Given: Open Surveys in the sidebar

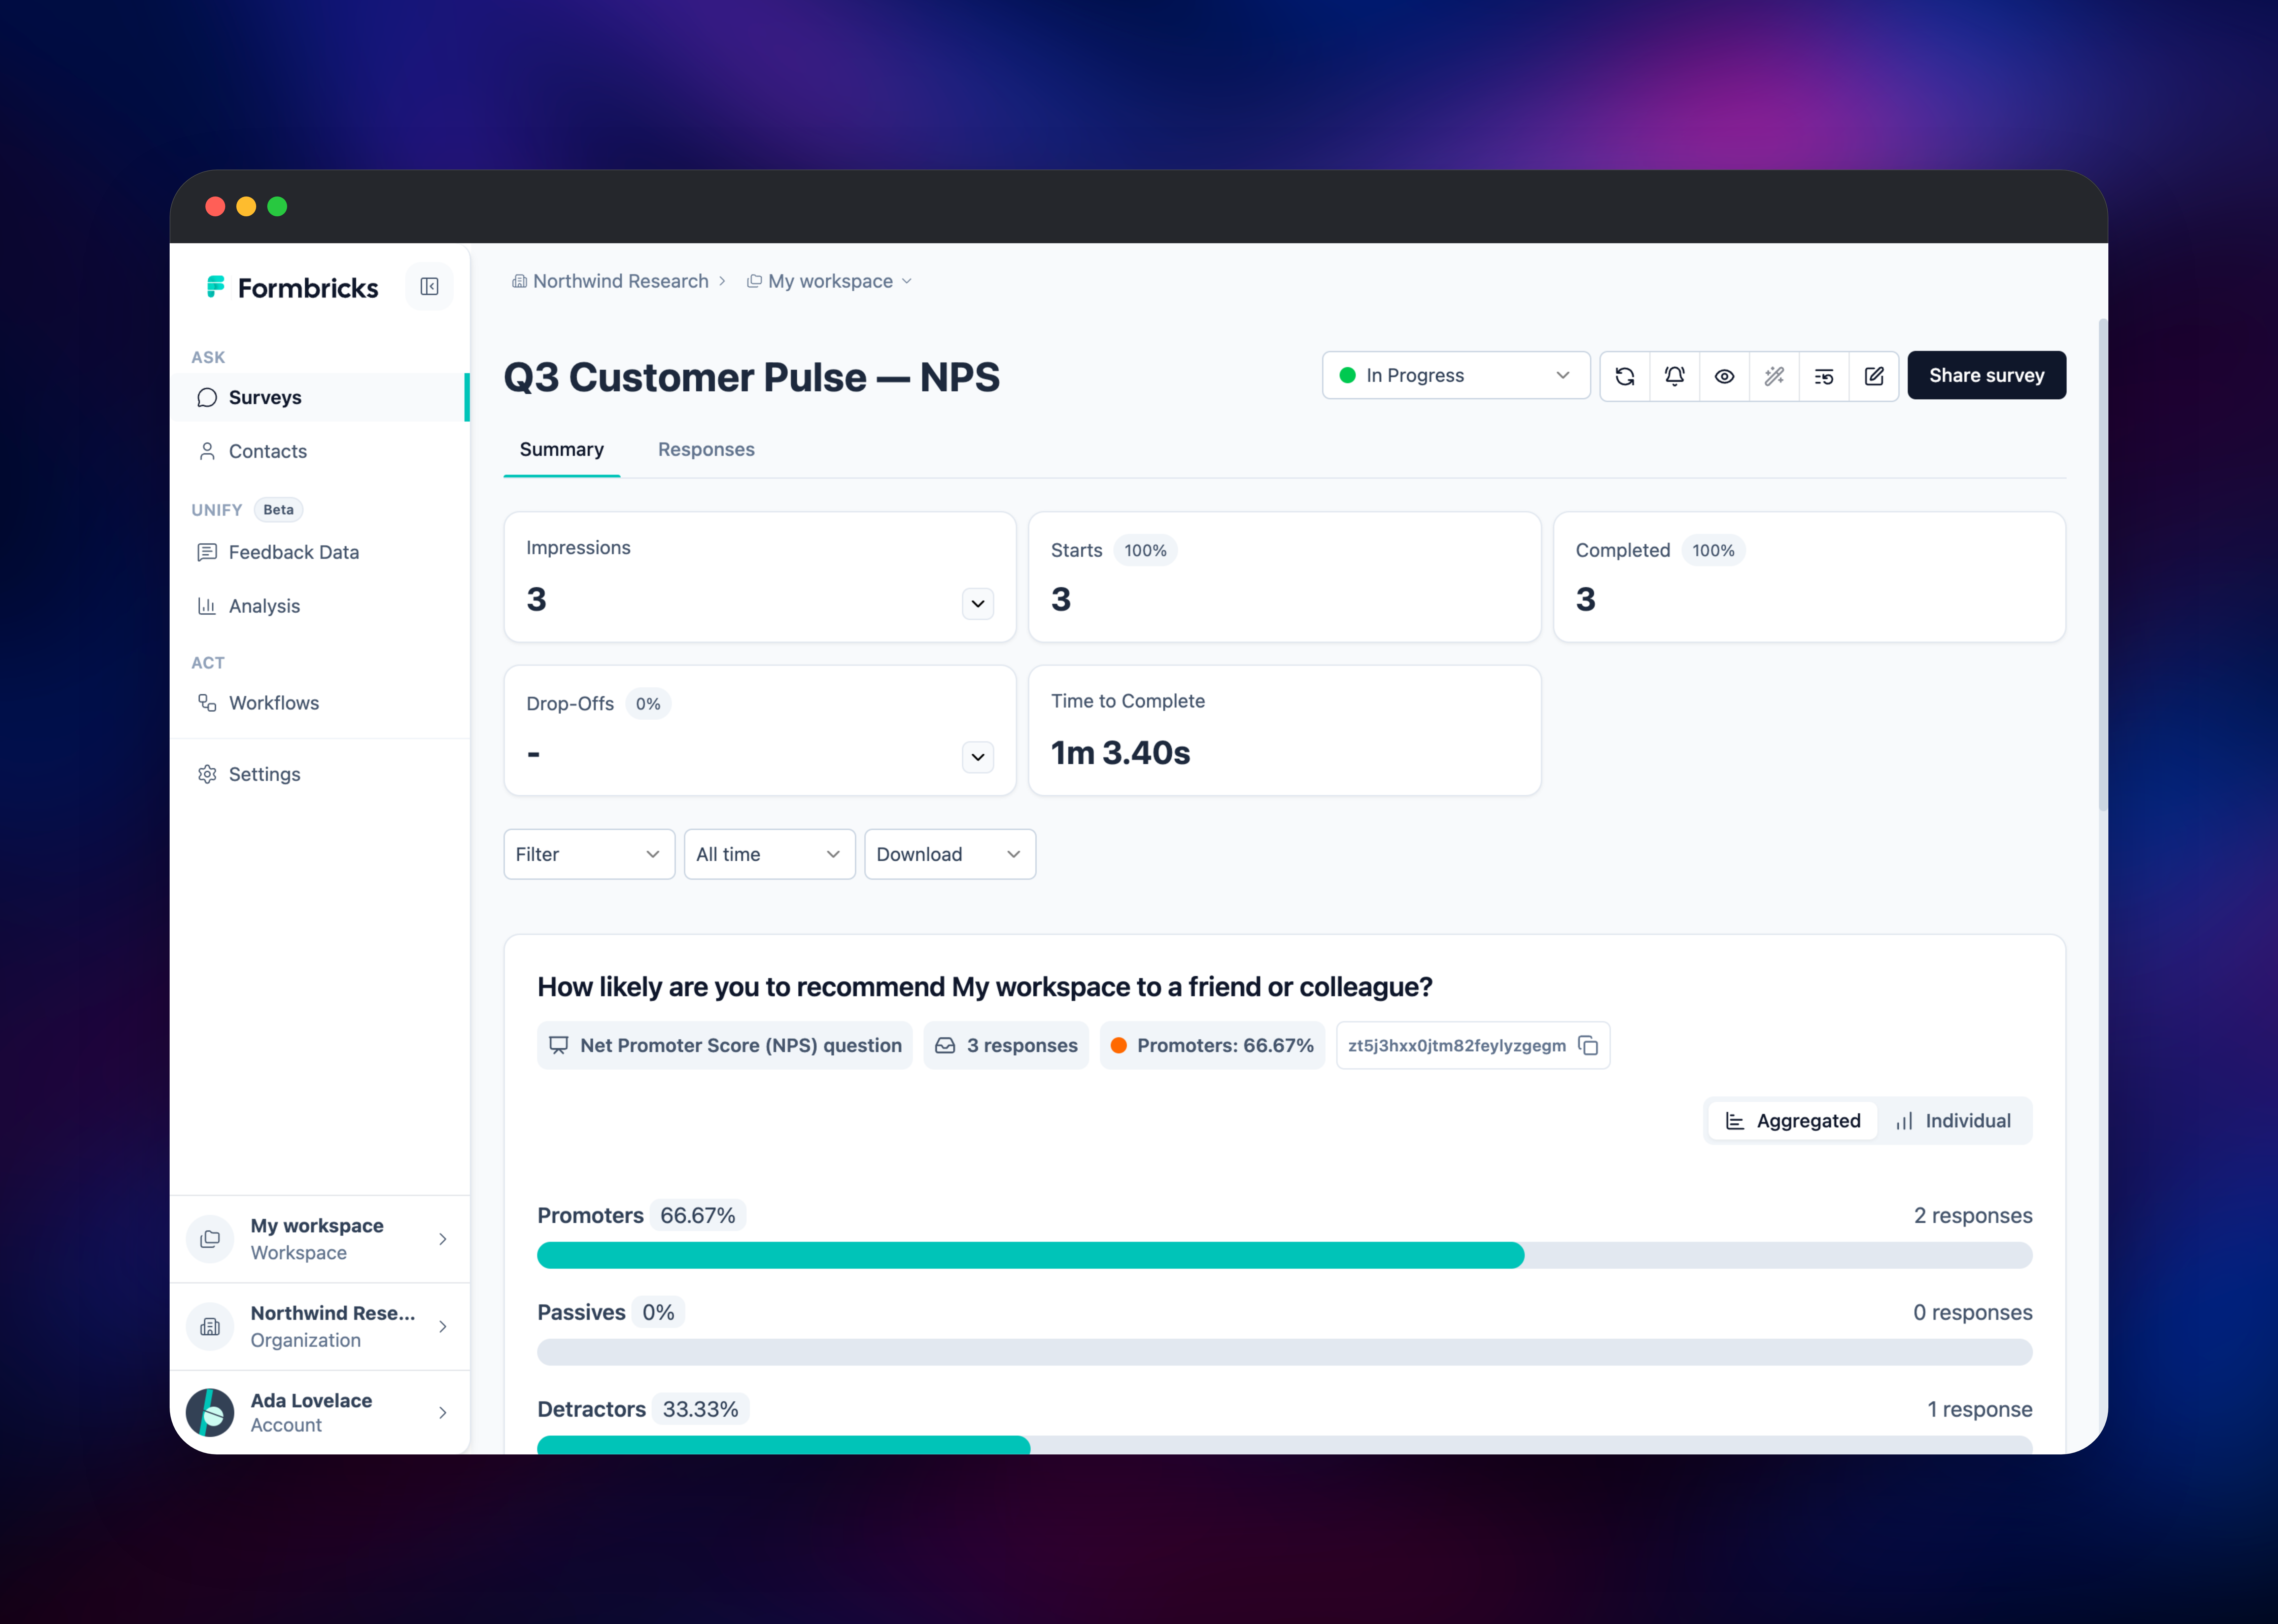Looking at the screenshot, I should coord(319,397).
